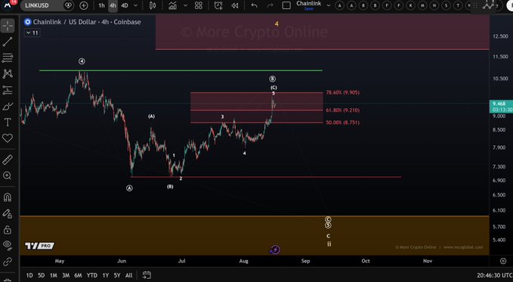Expand the timeframe interval dropdown
The width and height of the screenshot is (513, 282).
click(135, 5)
